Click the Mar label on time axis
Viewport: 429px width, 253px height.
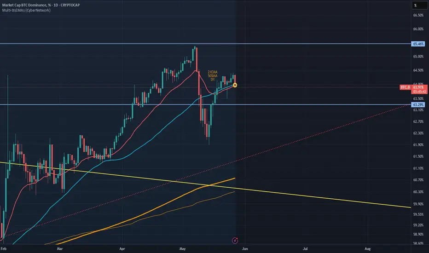click(60, 248)
